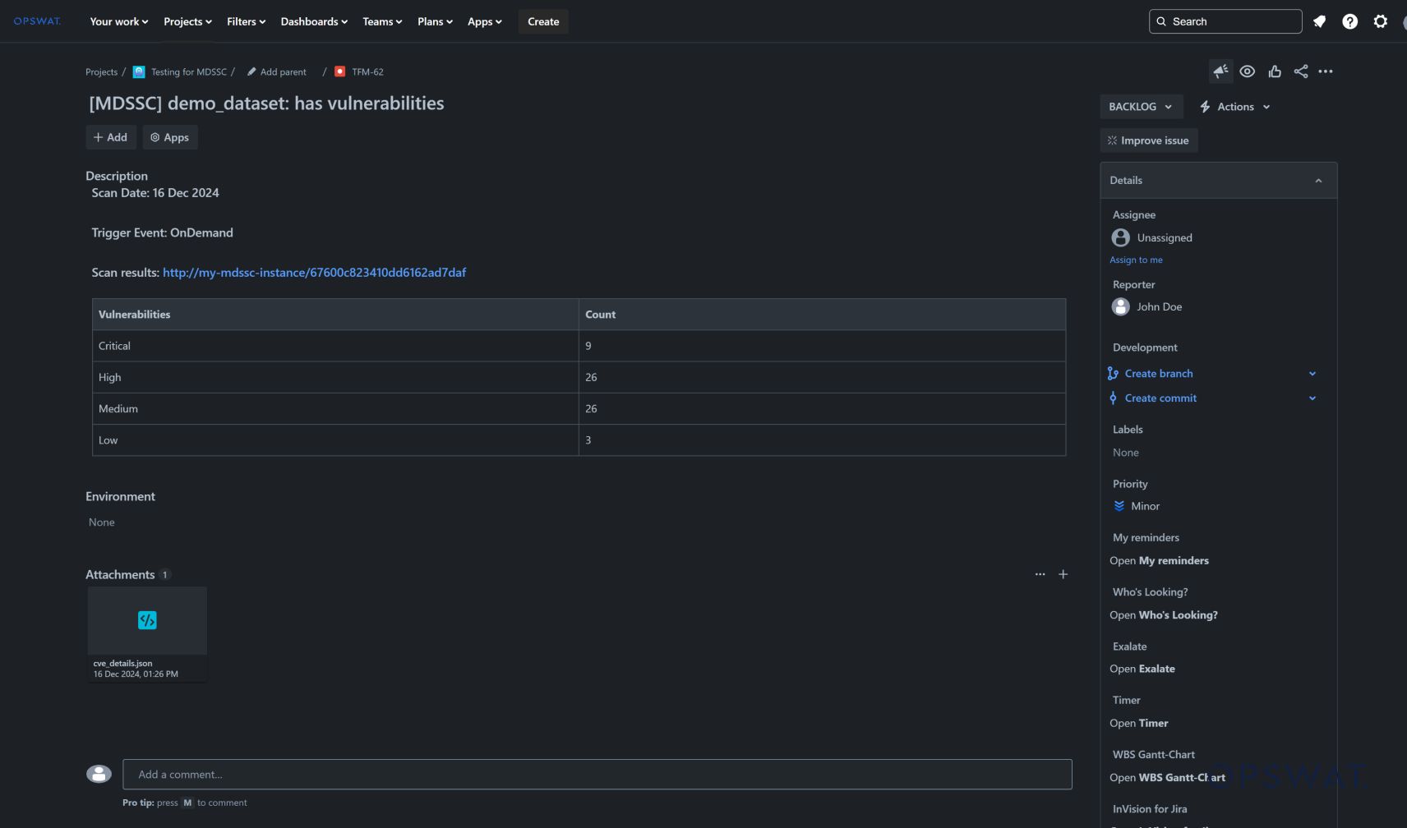Open the settings gear icon
The height and width of the screenshot is (828, 1407).
pos(1380,21)
